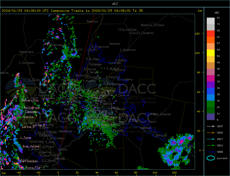Click the 'SanJose' place label
Image resolution: width=230 pixels, height=176 pixels.
pos(114,44)
